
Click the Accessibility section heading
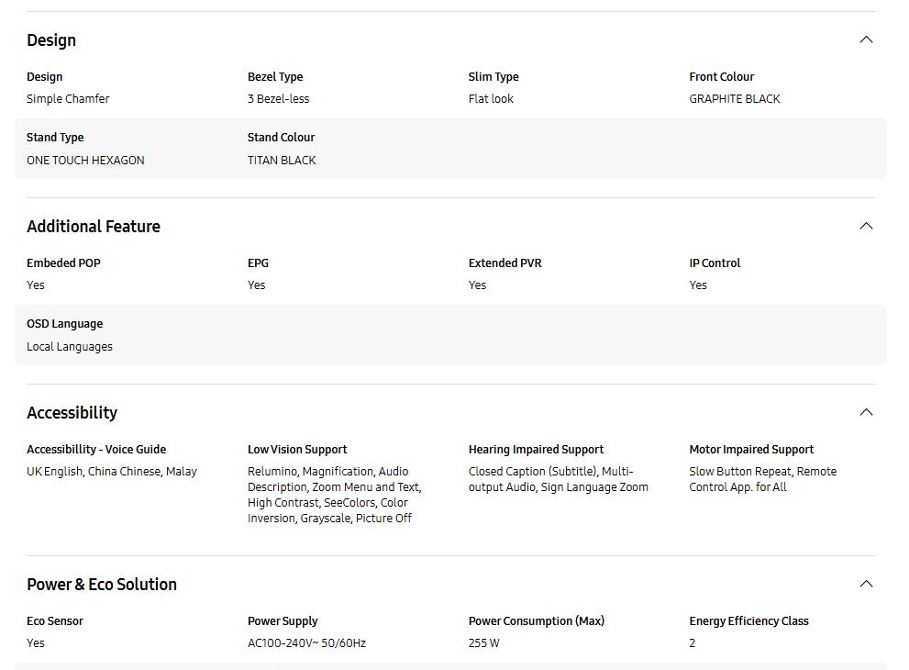72,413
